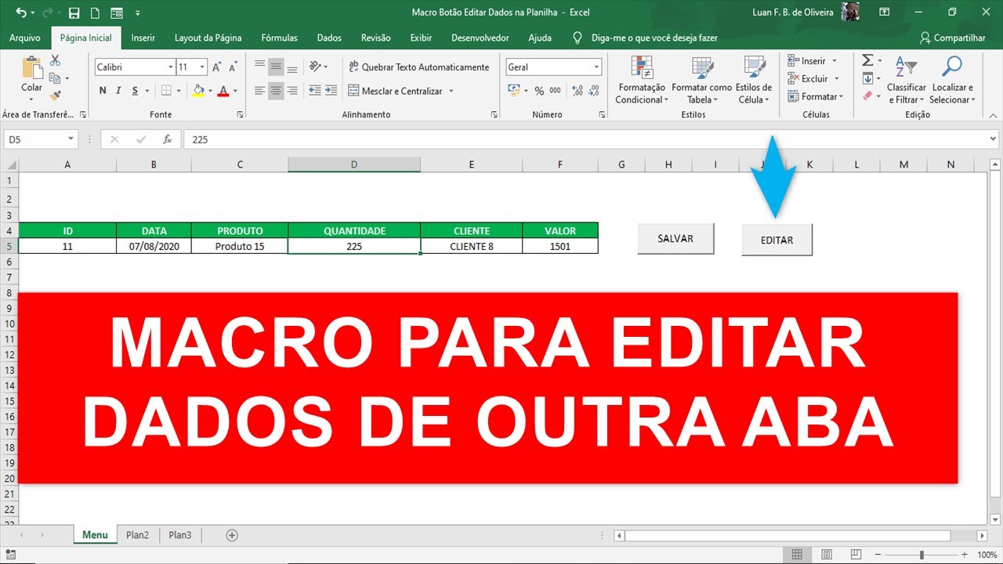Open Formatar cells dropdown
The width and height of the screenshot is (1003, 564).
point(816,96)
